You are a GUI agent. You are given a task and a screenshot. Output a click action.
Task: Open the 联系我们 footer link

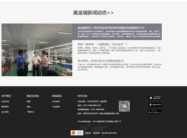click(x=5, y=107)
